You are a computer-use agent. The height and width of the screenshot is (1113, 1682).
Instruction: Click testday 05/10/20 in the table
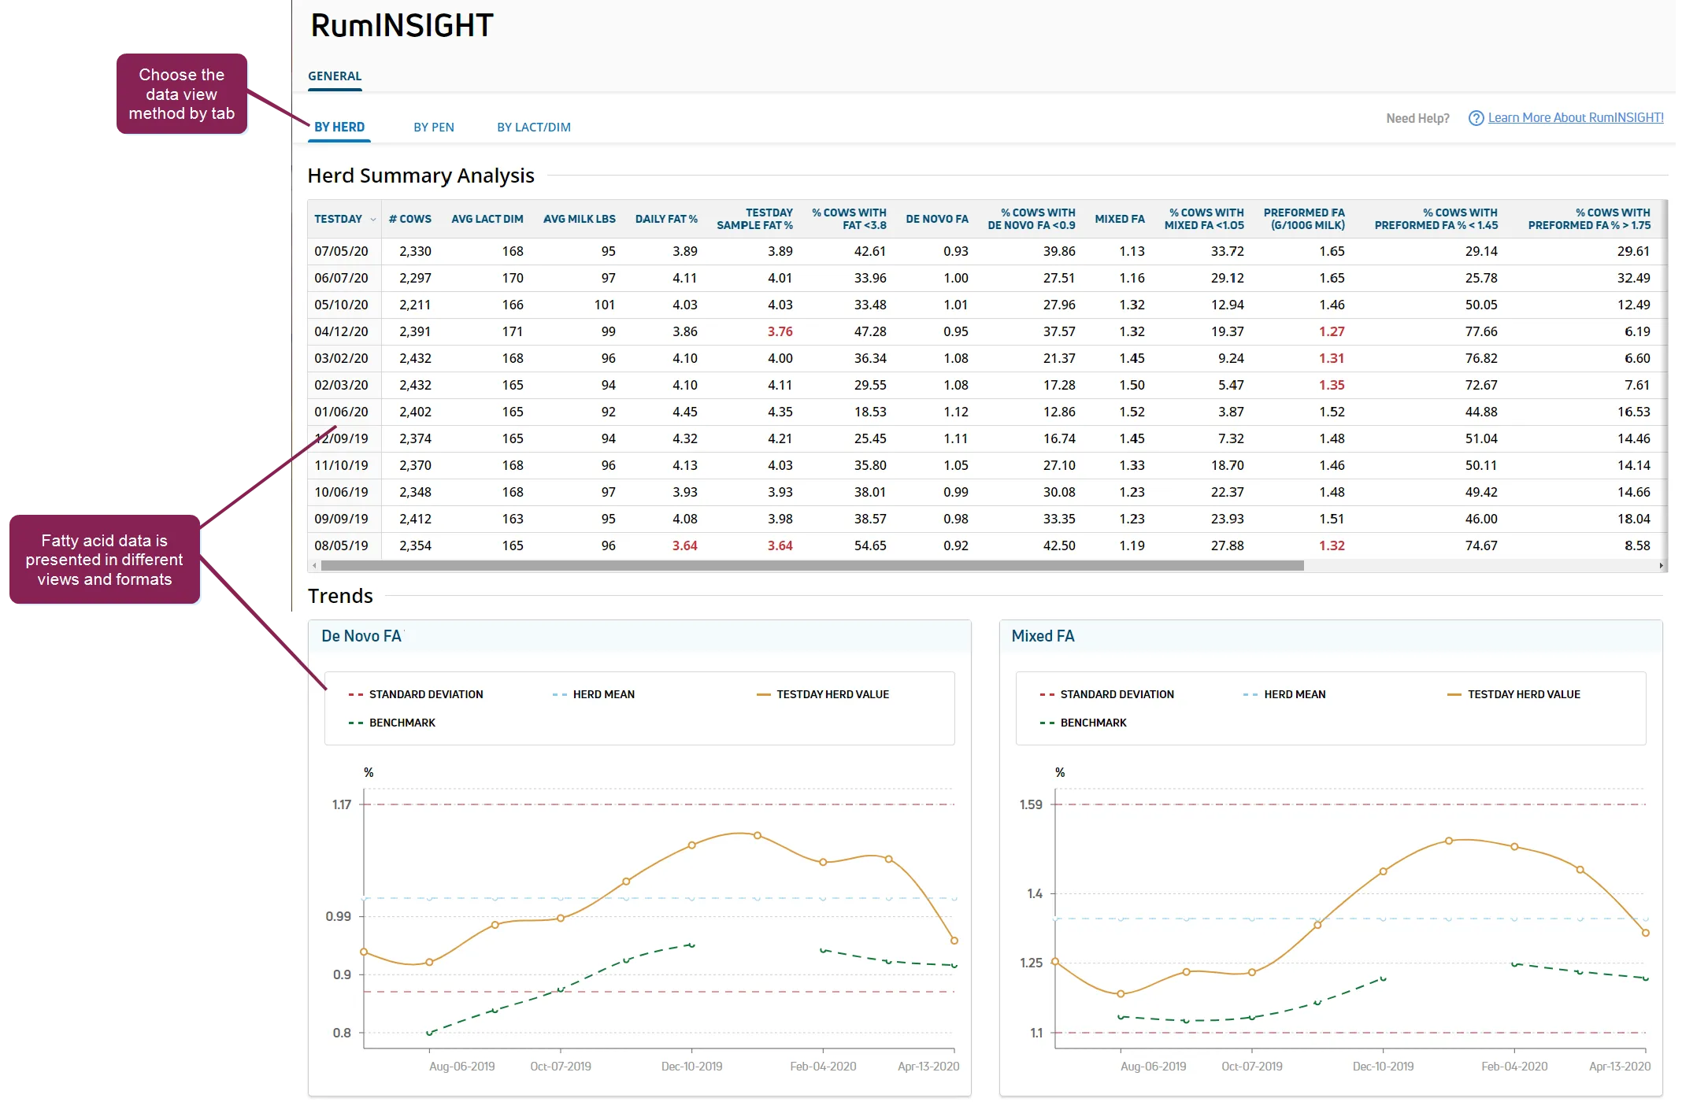(x=341, y=305)
